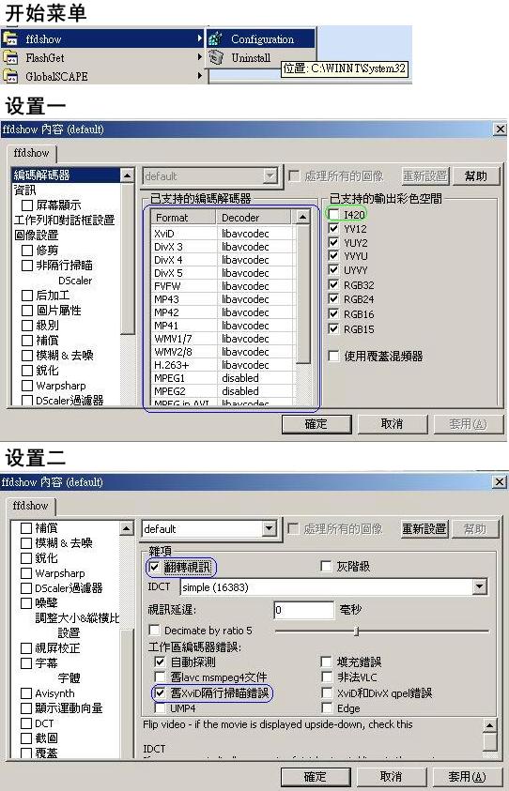Click 取消 in the upper dialog
Screen dimensions: 509x791
tap(392, 424)
